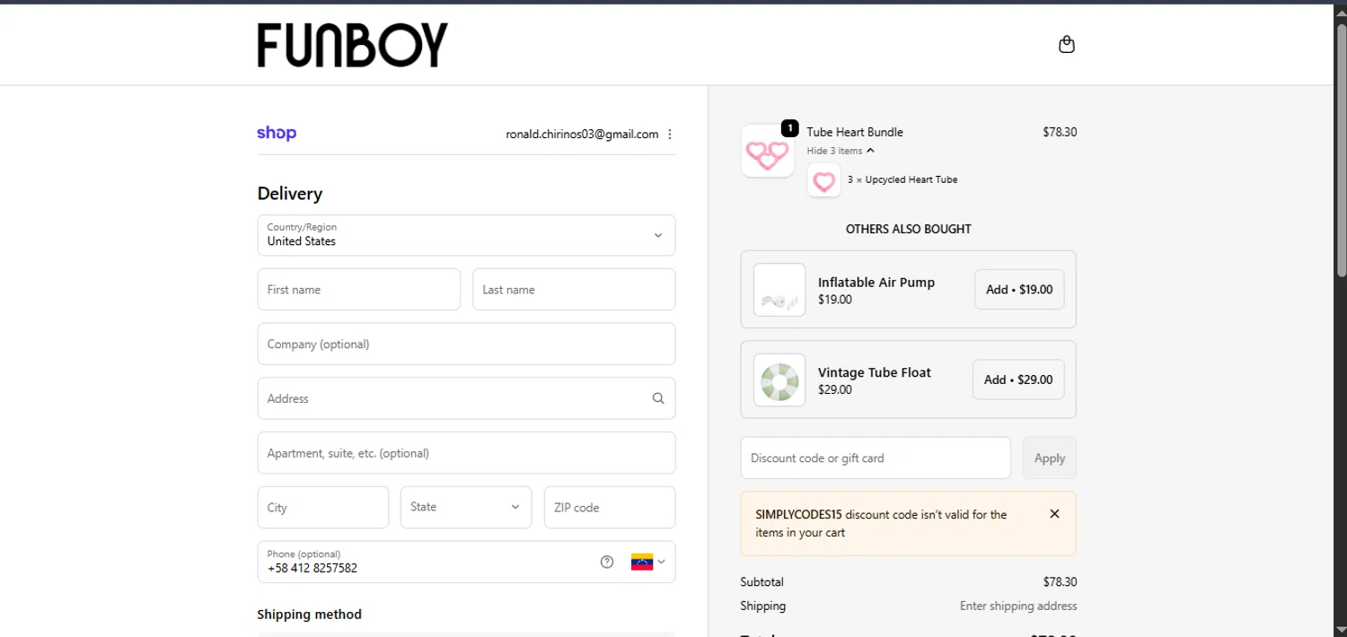This screenshot has width=1347, height=637.
Task: Dismiss the SIMPLYCODES15 invalid code message
Action: pos(1054,514)
